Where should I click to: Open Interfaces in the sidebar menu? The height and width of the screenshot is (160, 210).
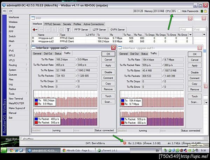click(x=14, y=17)
